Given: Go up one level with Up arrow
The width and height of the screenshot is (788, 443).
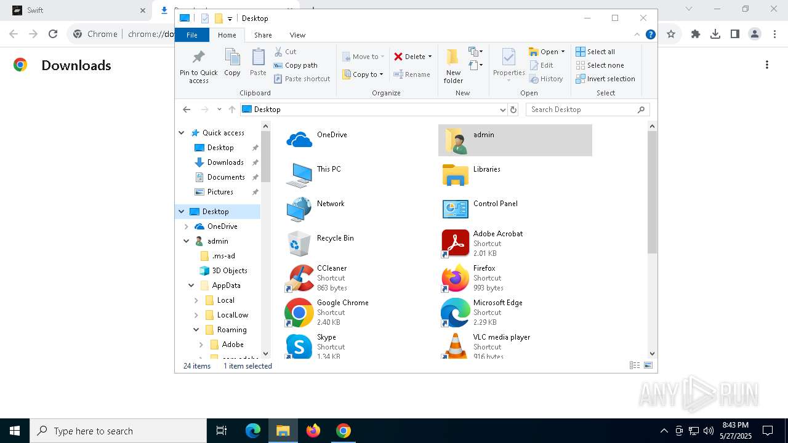Looking at the screenshot, I should (232, 110).
